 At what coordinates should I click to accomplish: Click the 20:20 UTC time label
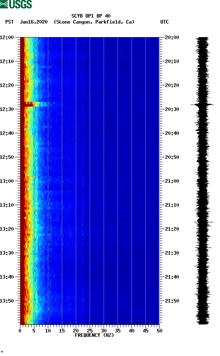(x=172, y=85)
